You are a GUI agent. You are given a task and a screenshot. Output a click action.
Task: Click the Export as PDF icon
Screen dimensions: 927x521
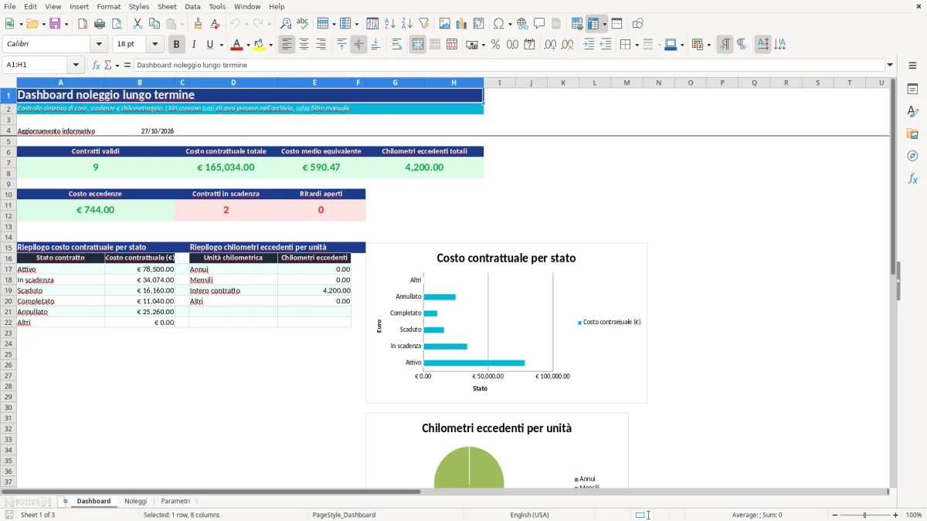pyautogui.click(x=83, y=24)
